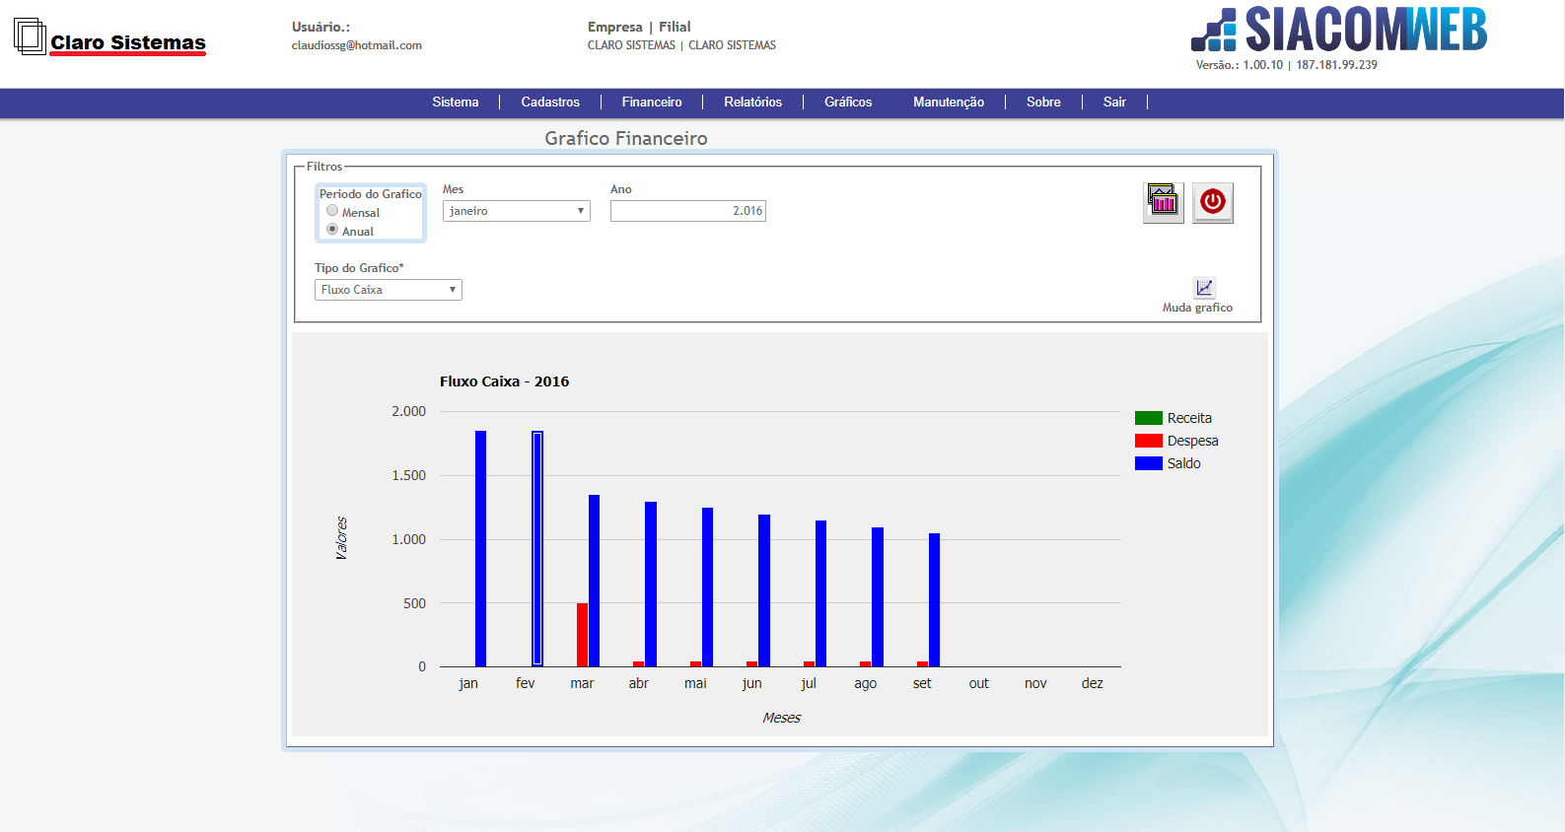Image resolution: width=1565 pixels, height=832 pixels.
Task: Open the Sistema menu
Action: (456, 103)
